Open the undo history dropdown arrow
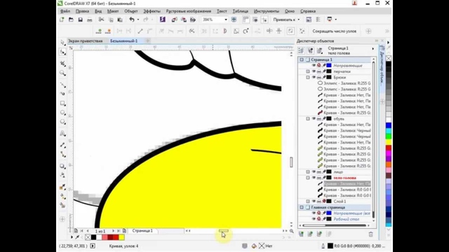 click(138, 20)
